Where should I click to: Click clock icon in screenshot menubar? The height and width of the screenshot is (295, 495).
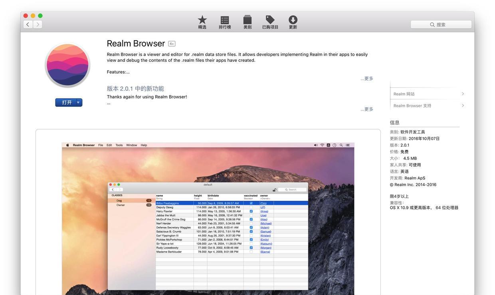coord(335,145)
